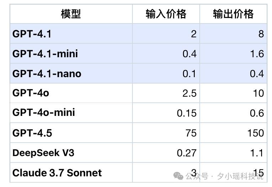Click the GPT-4o-mini model name cell

43,113
